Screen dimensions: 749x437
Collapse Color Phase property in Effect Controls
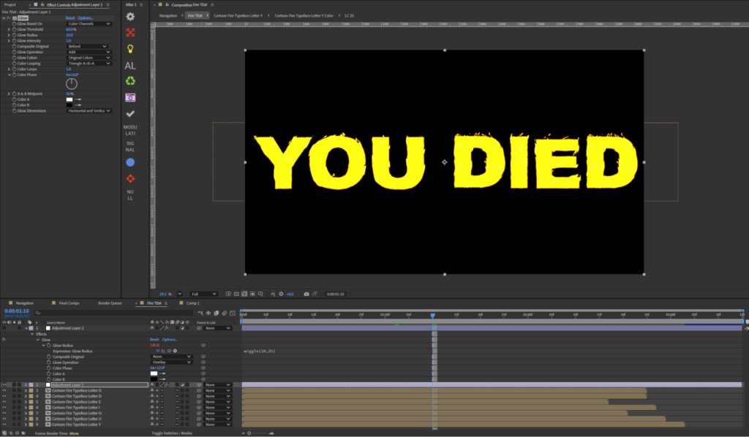pos(9,75)
